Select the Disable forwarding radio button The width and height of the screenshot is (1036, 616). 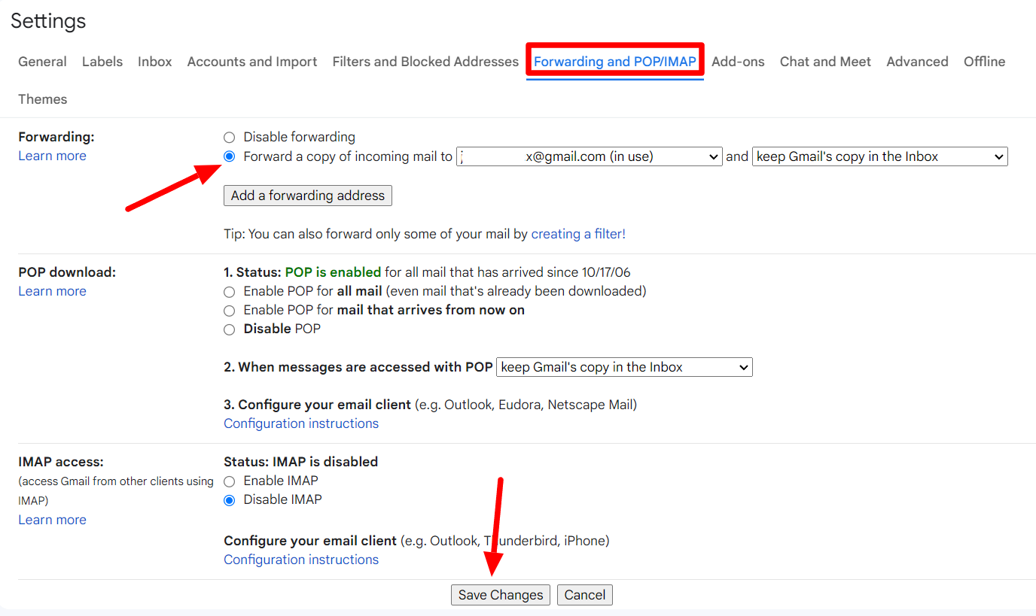(230, 138)
